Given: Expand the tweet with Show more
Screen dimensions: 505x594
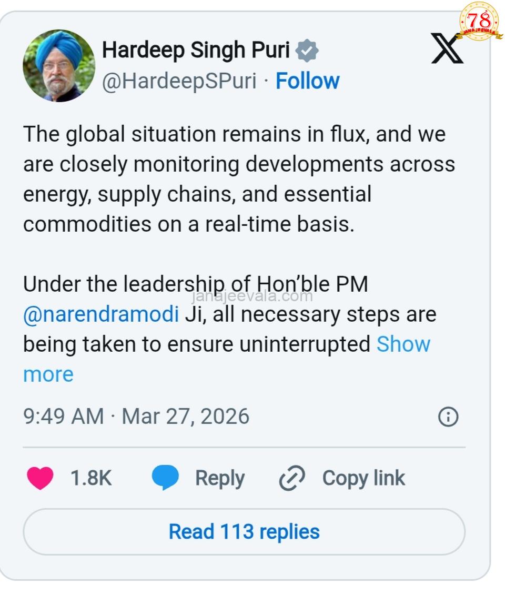Looking at the screenshot, I should 403,344.
